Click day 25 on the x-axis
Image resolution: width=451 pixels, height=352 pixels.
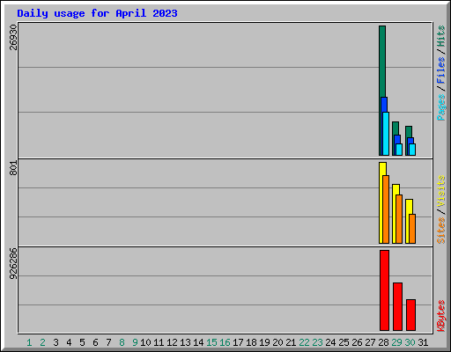[344, 342]
